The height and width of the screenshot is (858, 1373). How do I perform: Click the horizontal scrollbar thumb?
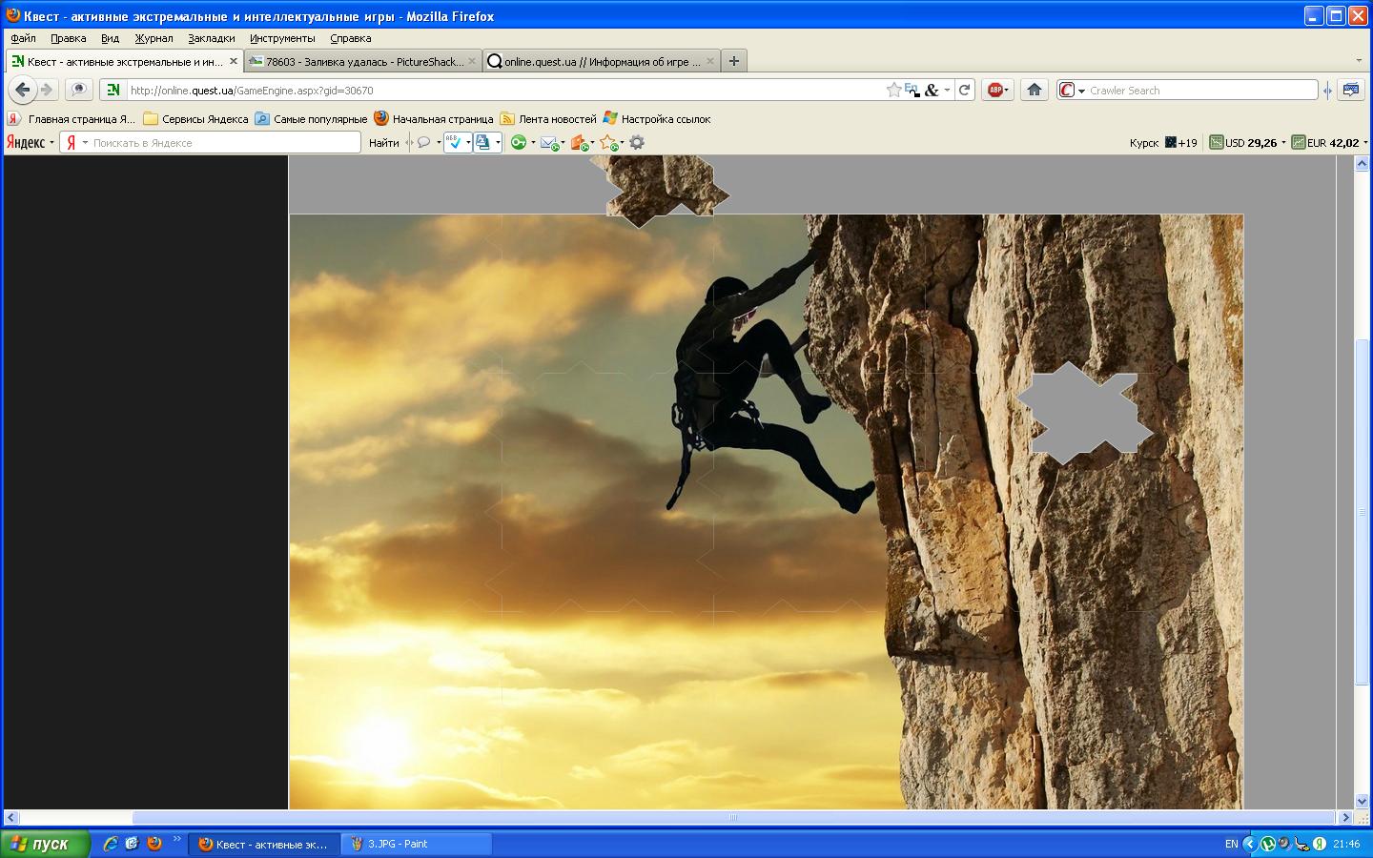pos(732,817)
